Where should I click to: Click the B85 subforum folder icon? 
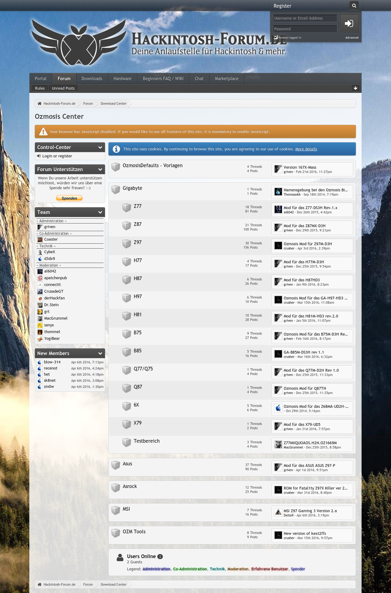click(x=126, y=352)
